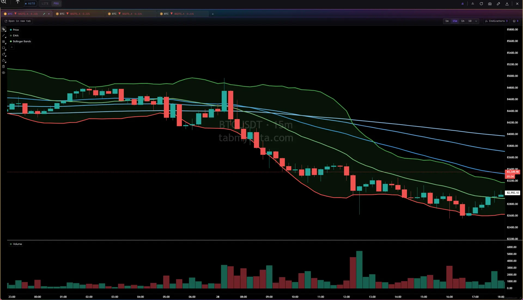523x300 pixels.
Task: Add a new chart tab with plus button
Action: point(213,14)
